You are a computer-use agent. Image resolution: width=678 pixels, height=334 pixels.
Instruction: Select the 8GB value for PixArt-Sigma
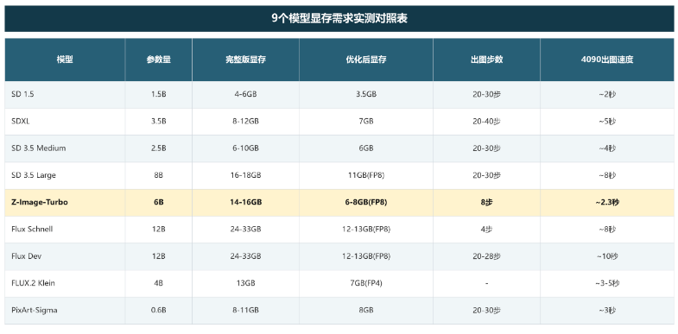tap(366, 310)
